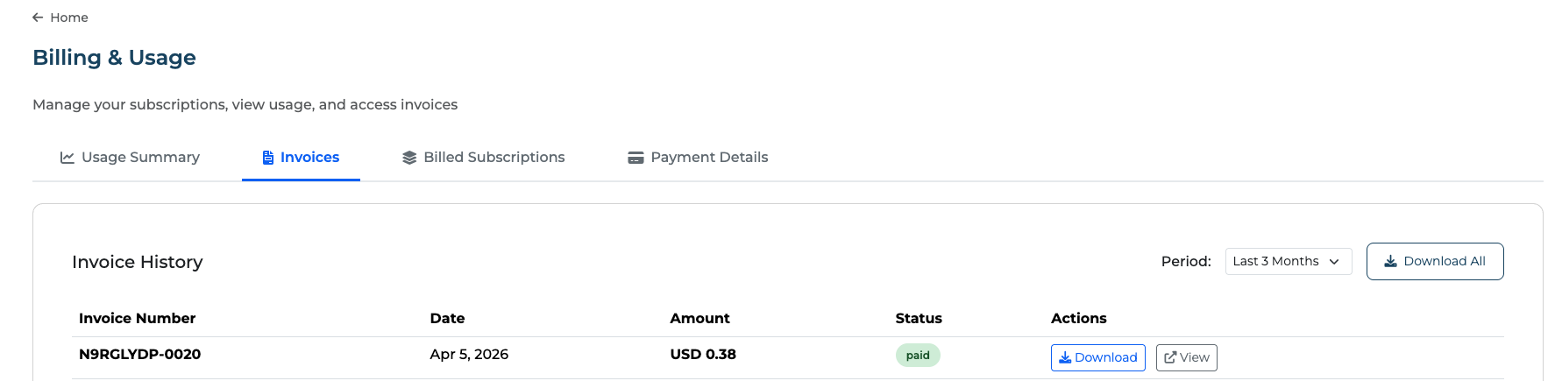The image size is (1555, 381).
Task: Switch to the Usage Summary tab
Action: coord(140,158)
